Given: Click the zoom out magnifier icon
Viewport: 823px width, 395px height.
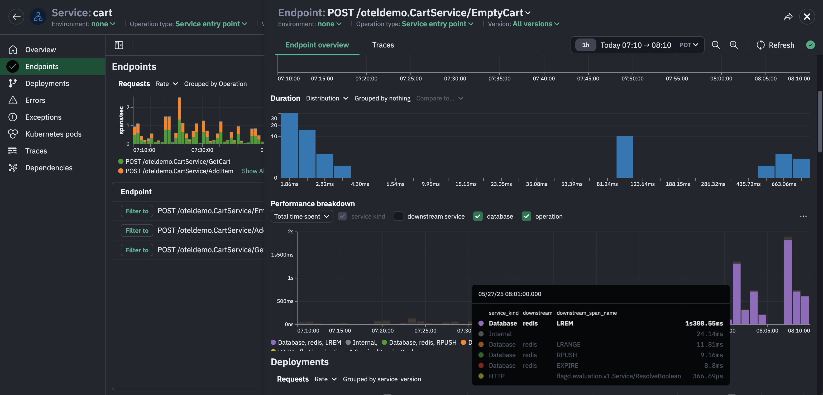Looking at the screenshot, I should click(716, 45).
